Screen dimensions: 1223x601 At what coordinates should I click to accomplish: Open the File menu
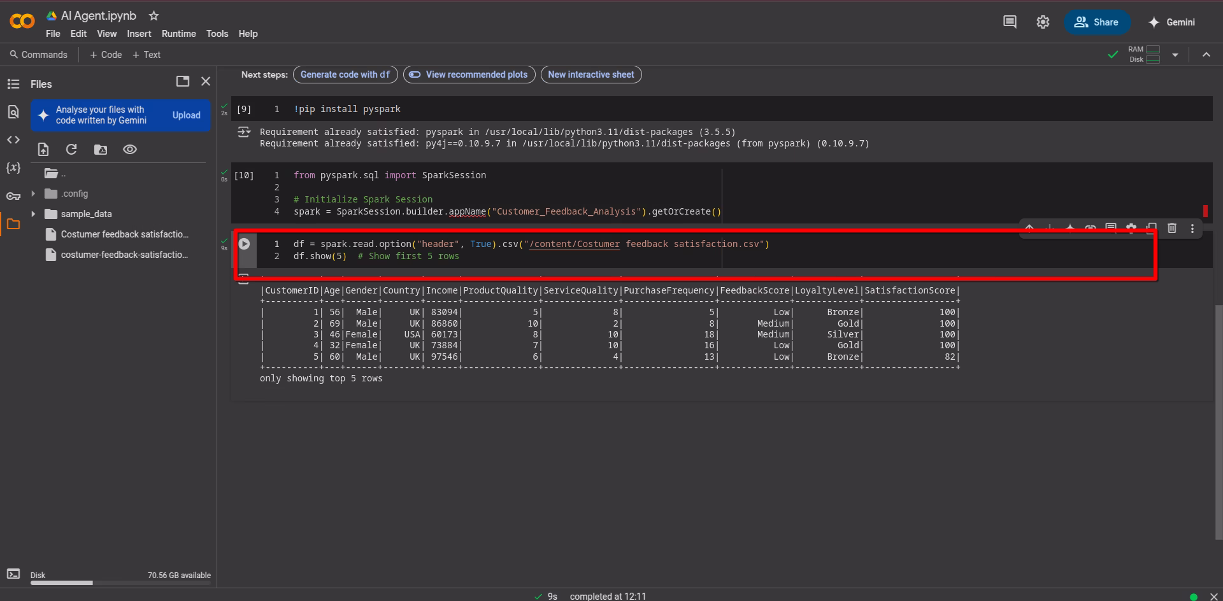click(x=53, y=34)
